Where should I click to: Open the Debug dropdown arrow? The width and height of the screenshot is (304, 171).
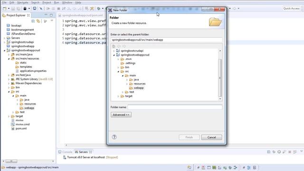[x=103, y=9]
